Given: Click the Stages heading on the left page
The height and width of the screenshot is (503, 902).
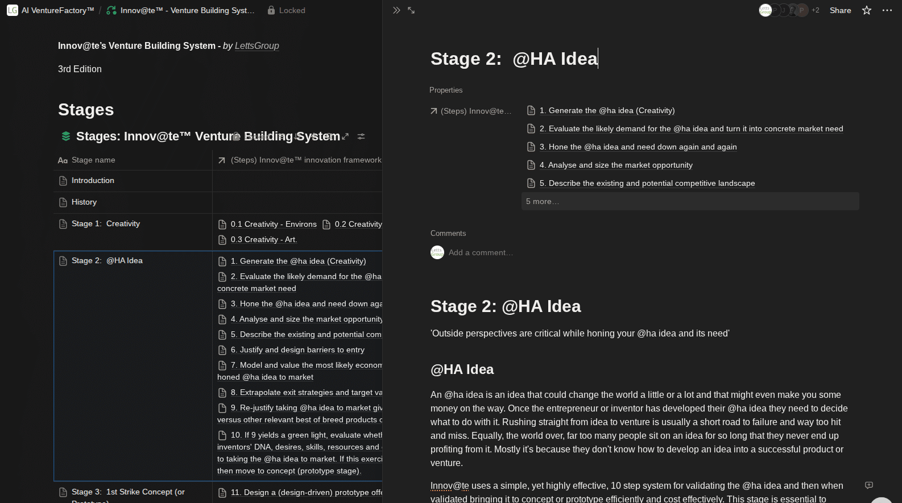Looking at the screenshot, I should [86, 110].
